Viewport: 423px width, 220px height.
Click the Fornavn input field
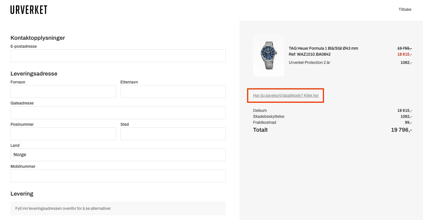(x=63, y=91)
